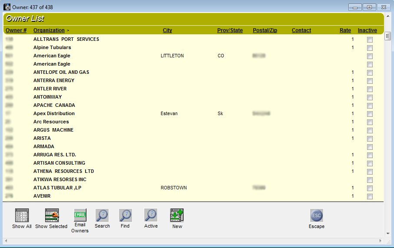394x248 pixels.
Task: Select ARTISAN CONSULTING organization
Action: (x=60, y=163)
